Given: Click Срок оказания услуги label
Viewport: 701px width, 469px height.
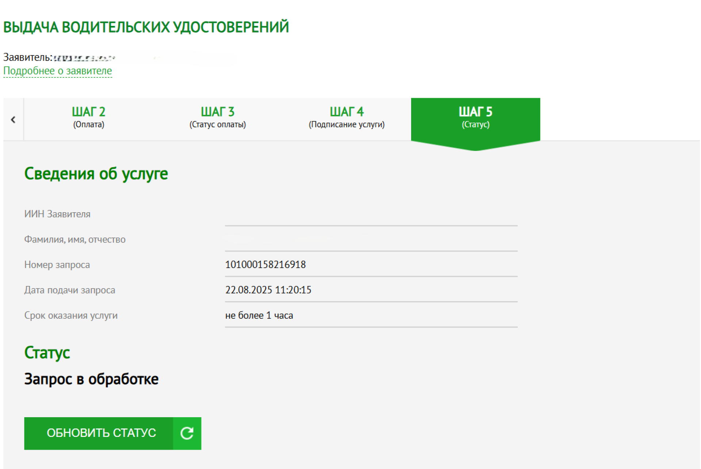Looking at the screenshot, I should 71,315.
